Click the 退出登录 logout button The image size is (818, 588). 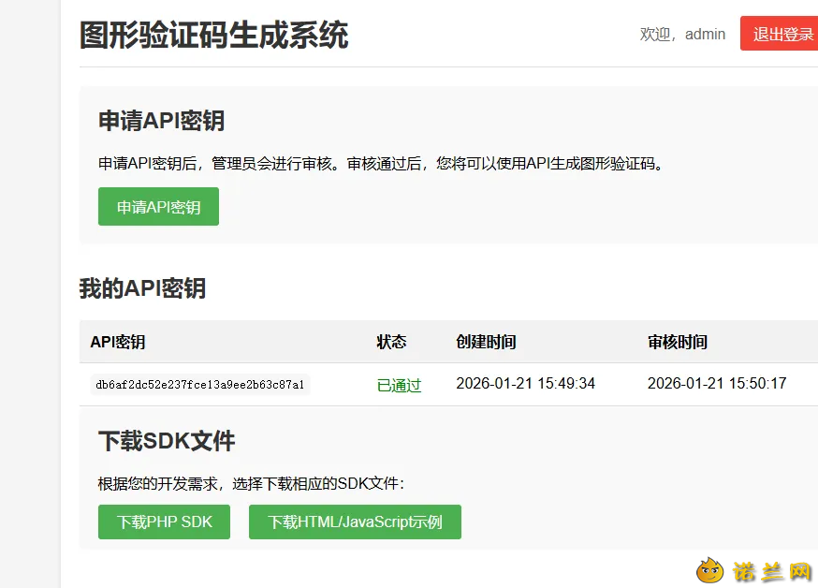tap(780, 34)
